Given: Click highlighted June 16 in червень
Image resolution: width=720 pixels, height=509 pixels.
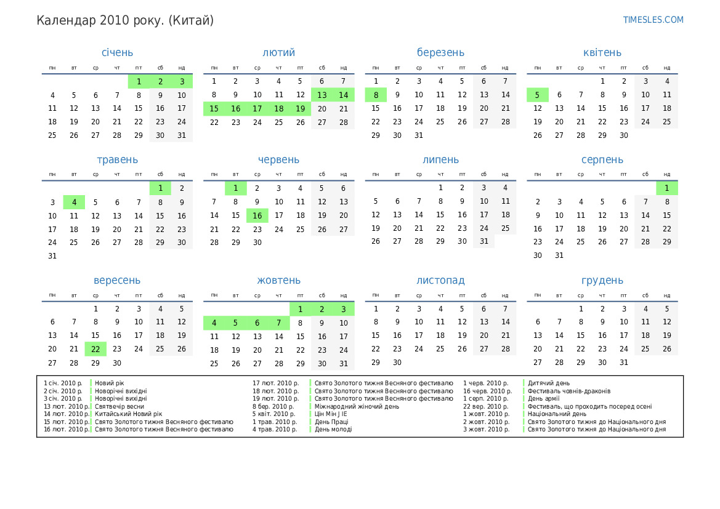Looking at the screenshot, I should [x=257, y=215].
